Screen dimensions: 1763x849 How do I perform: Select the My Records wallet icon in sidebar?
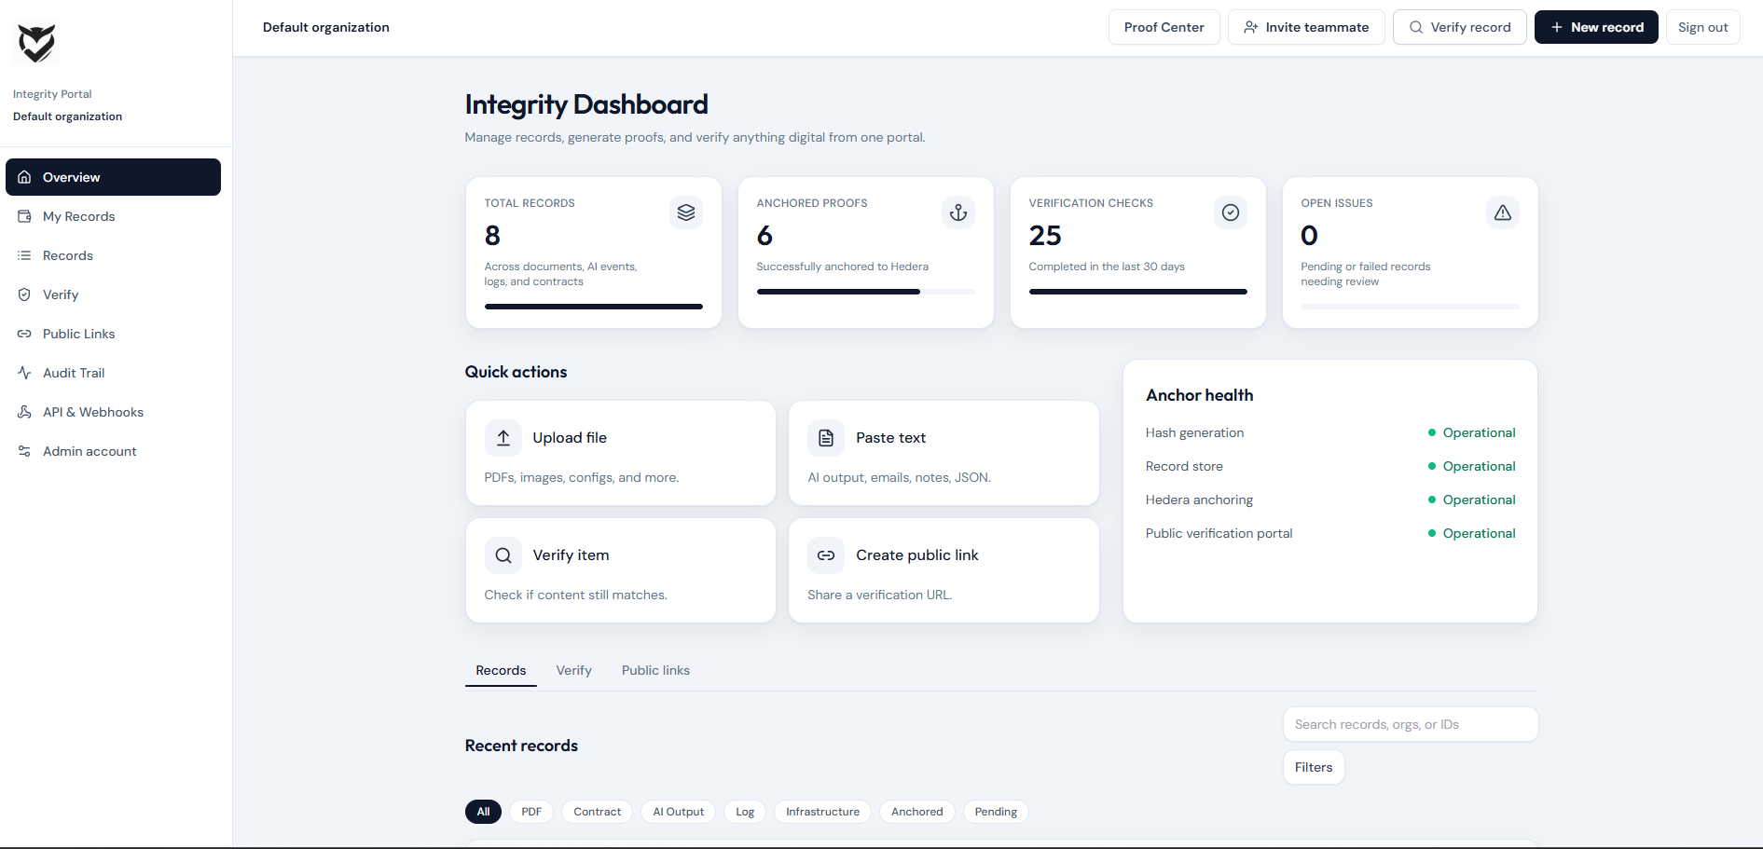pyautogui.click(x=25, y=216)
